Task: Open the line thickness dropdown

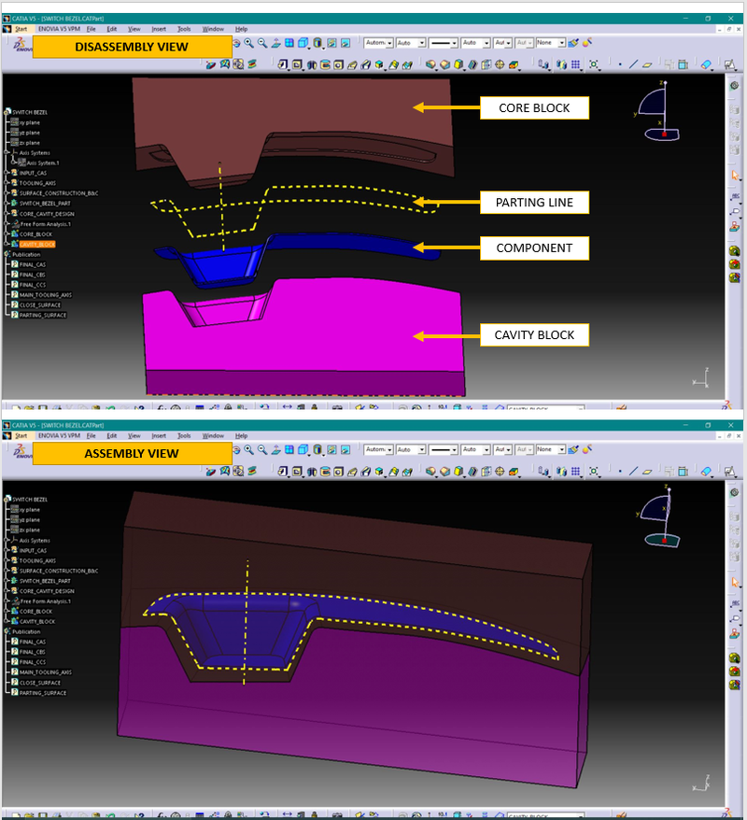Action: click(455, 42)
